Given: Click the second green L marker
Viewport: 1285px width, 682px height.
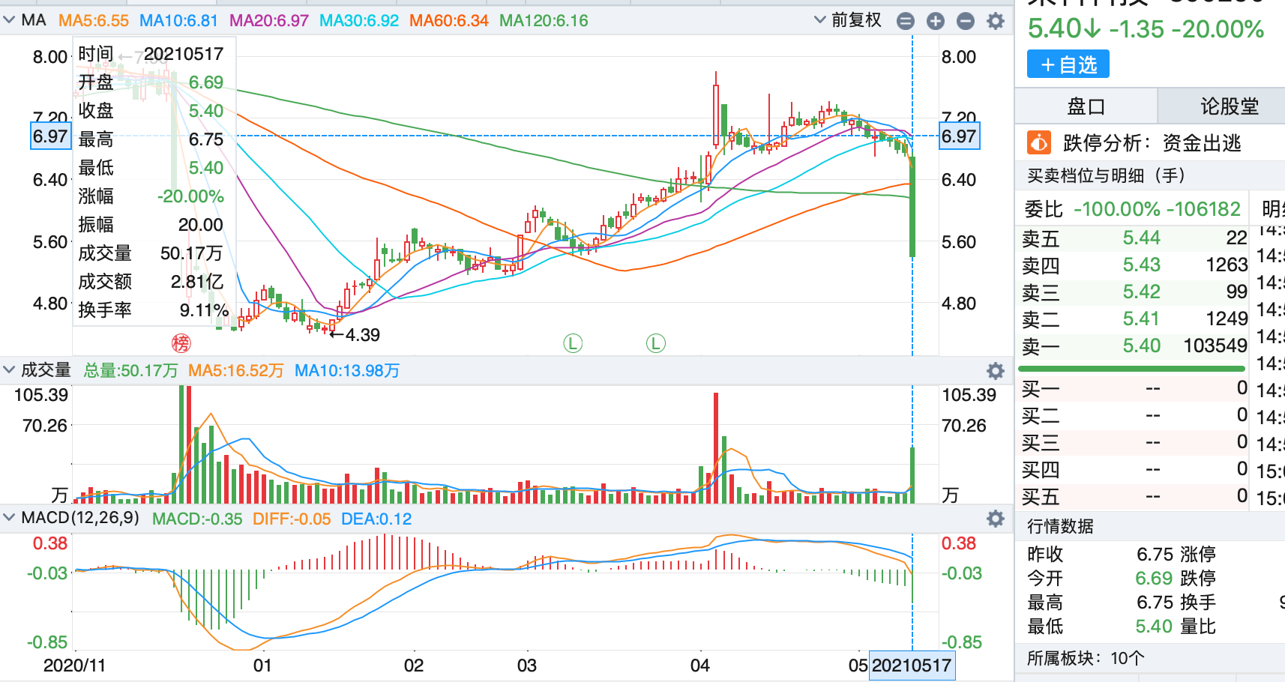Looking at the screenshot, I should point(655,343).
